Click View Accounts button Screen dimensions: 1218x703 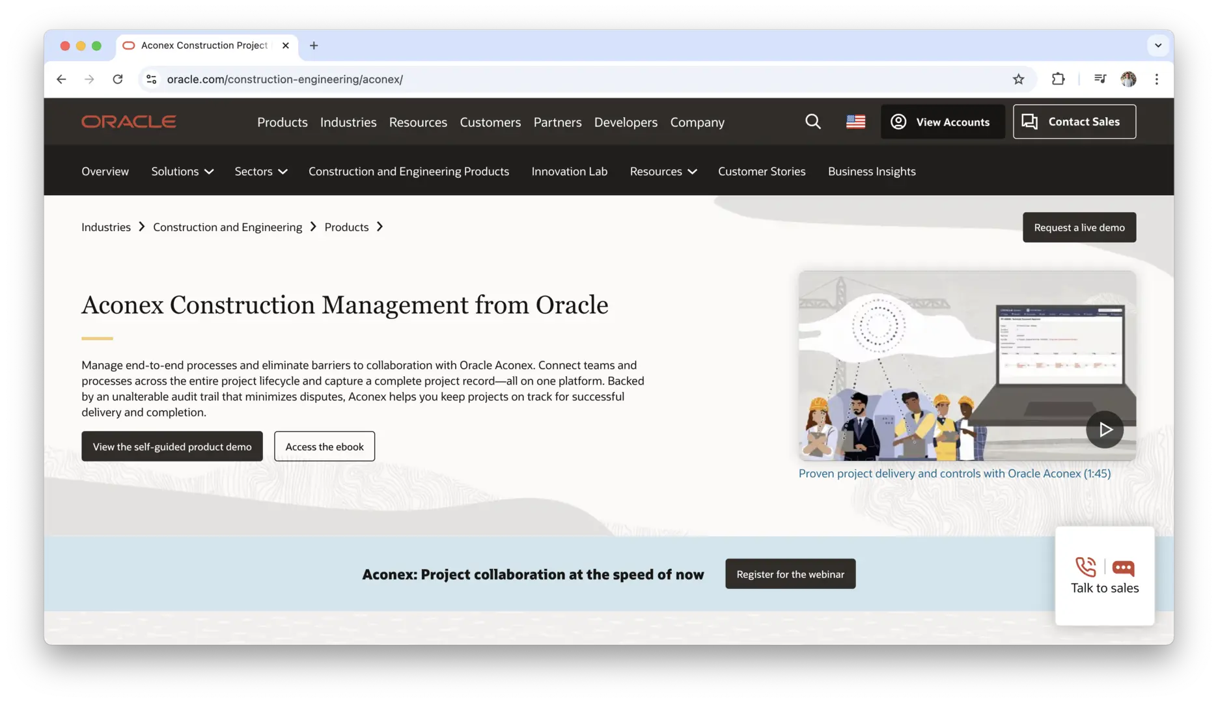pos(943,122)
